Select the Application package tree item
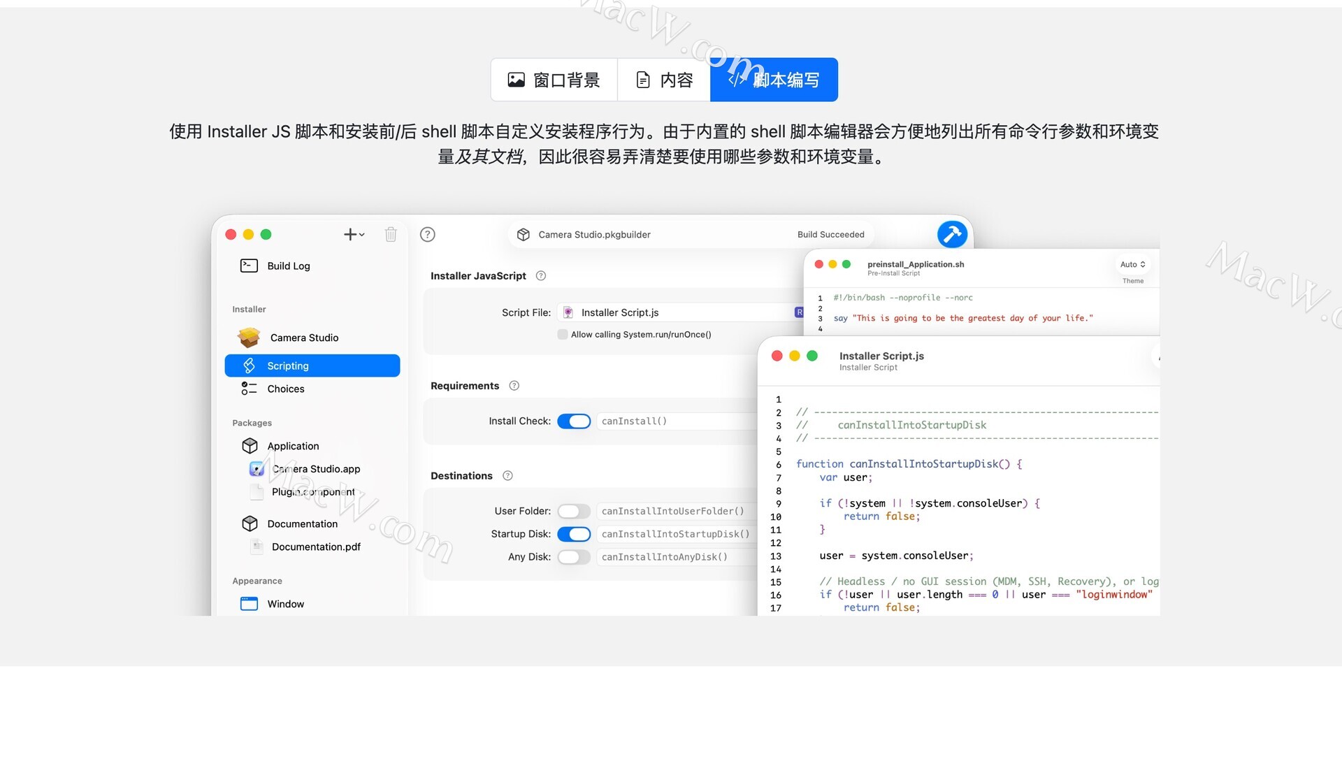 coord(292,447)
